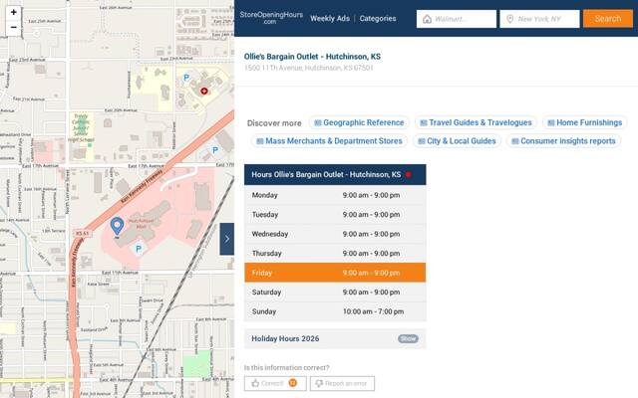
Task: Open the Categories menu
Action: (378, 18)
